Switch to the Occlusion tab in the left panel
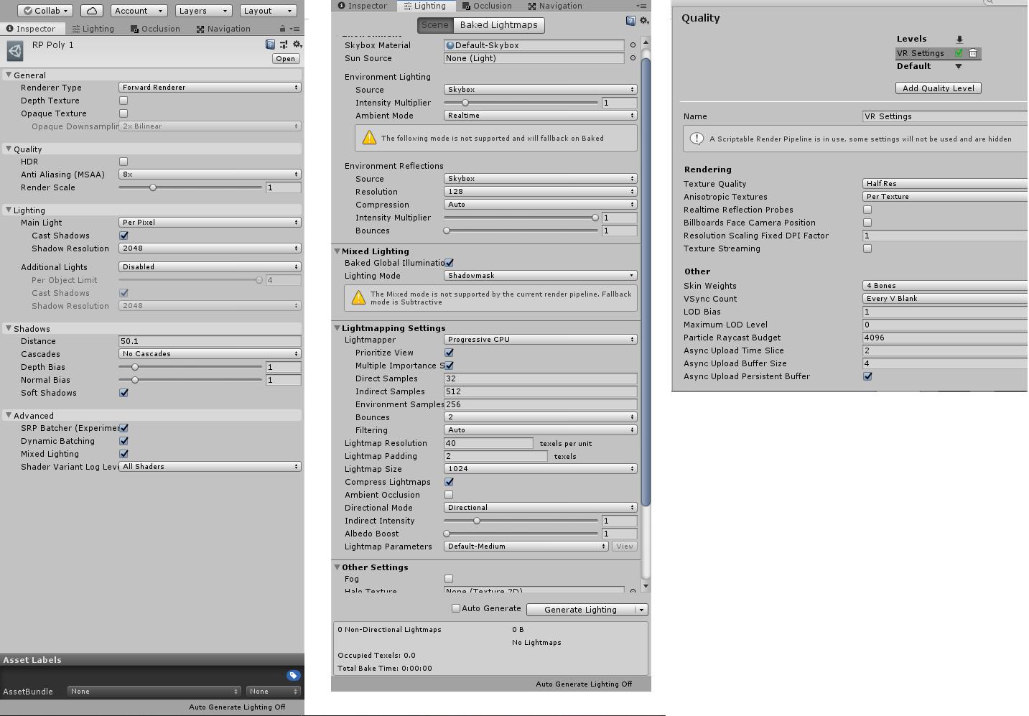1029x716 pixels. pyautogui.click(x=155, y=29)
